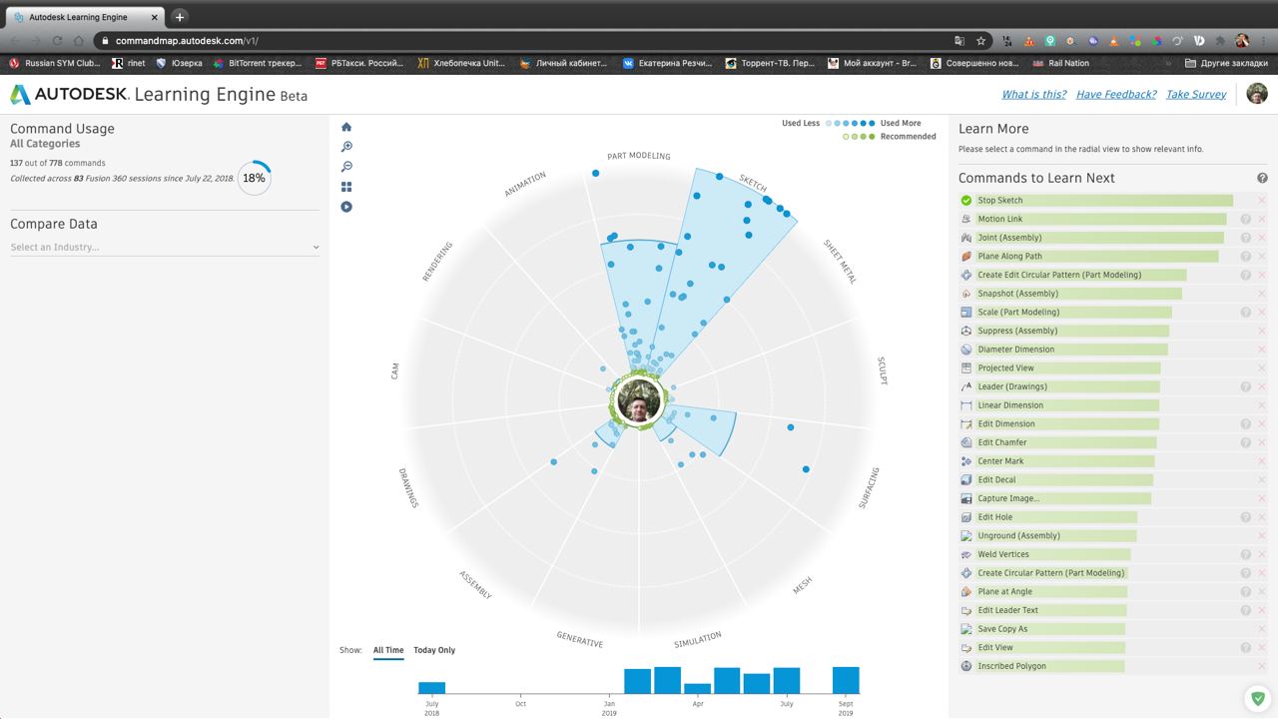Image resolution: width=1278 pixels, height=719 pixels.
Task: Click the Weld Vertices command icon
Action: pyautogui.click(x=965, y=554)
